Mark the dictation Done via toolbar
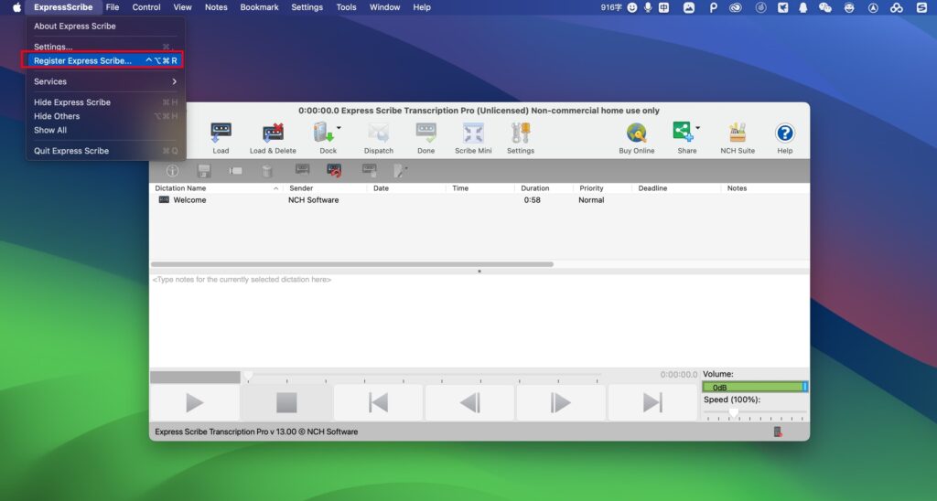 click(x=426, y=133)
